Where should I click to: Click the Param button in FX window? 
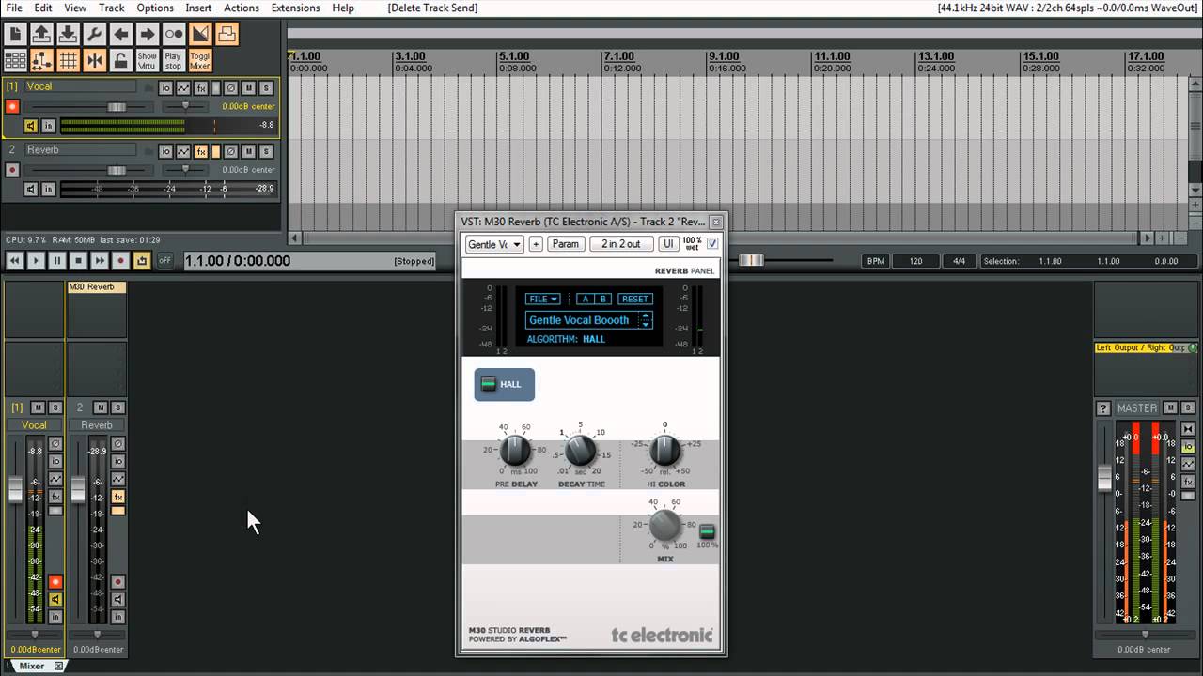(565, 244)
